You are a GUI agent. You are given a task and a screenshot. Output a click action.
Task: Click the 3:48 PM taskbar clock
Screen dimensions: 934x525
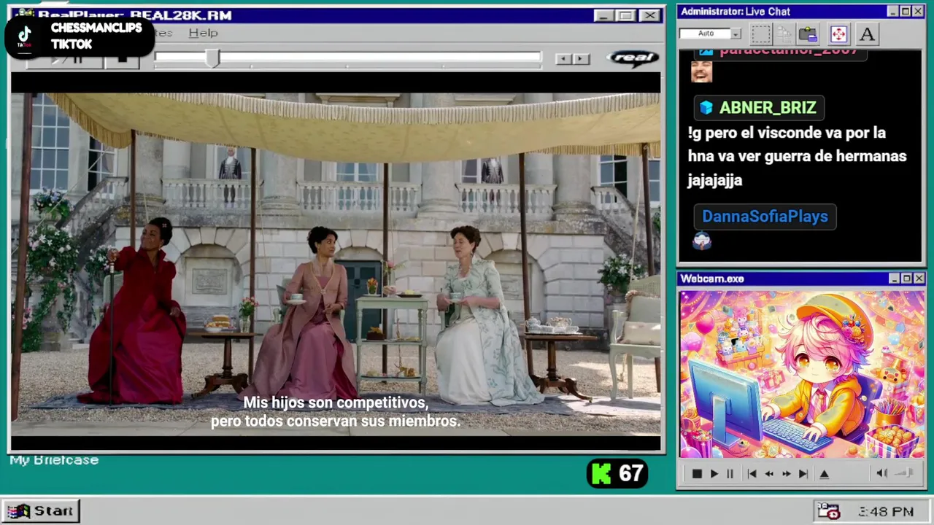886,512
